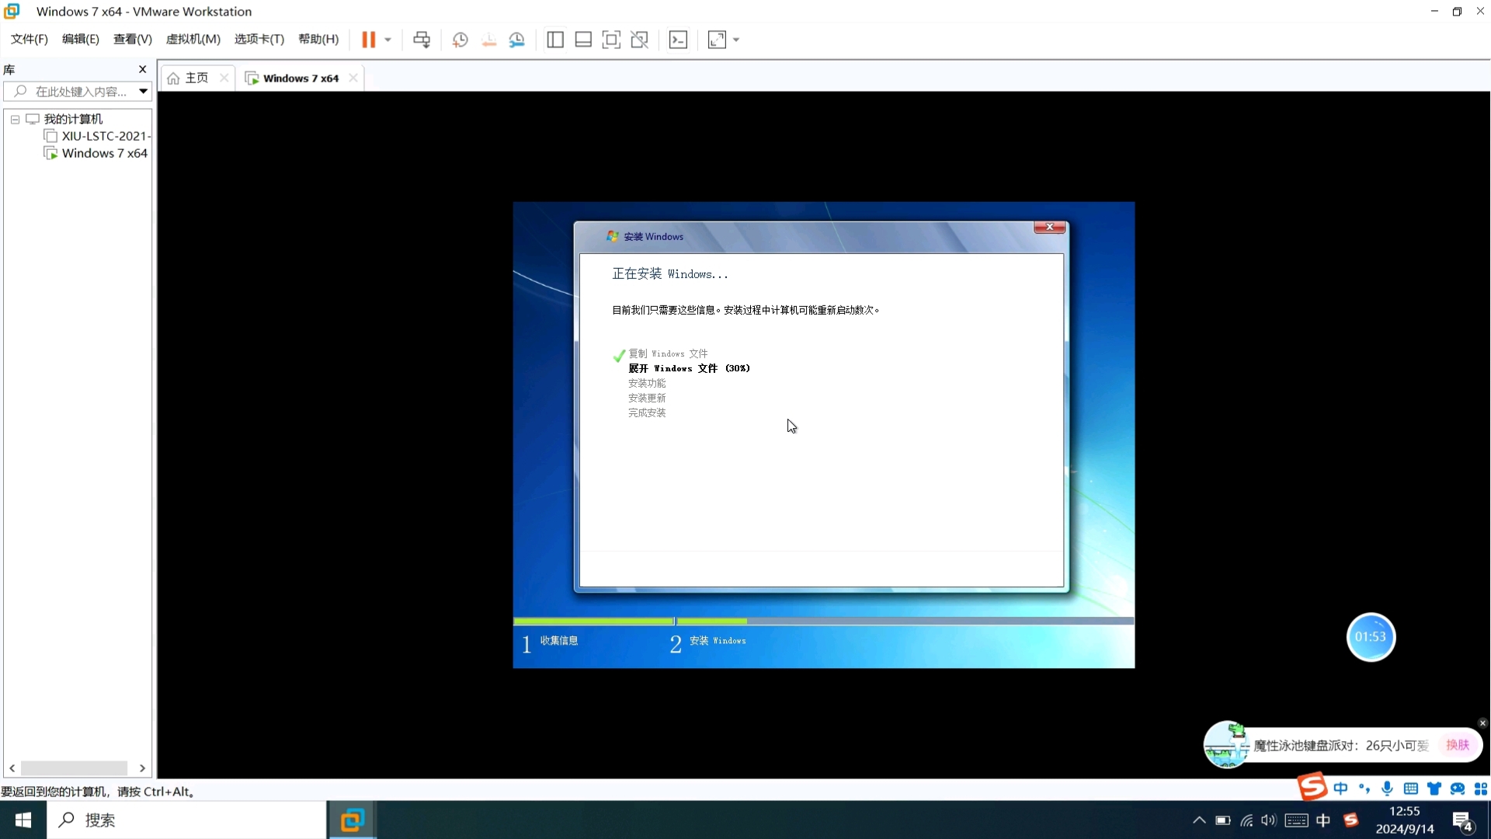The height and width of the screenshot is (839, 1491).
Task: Open the network tray icon
Action: click(1246, 820)
